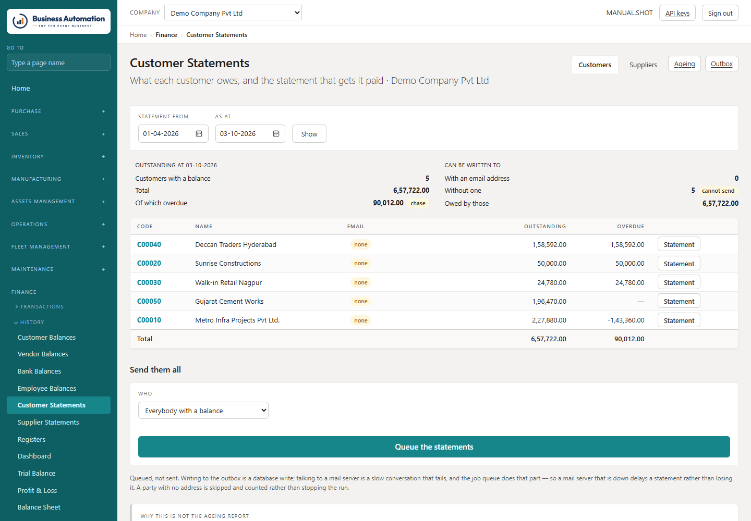
Task: Open statement for Metro Infra Projects
Action: coord(679,320)
